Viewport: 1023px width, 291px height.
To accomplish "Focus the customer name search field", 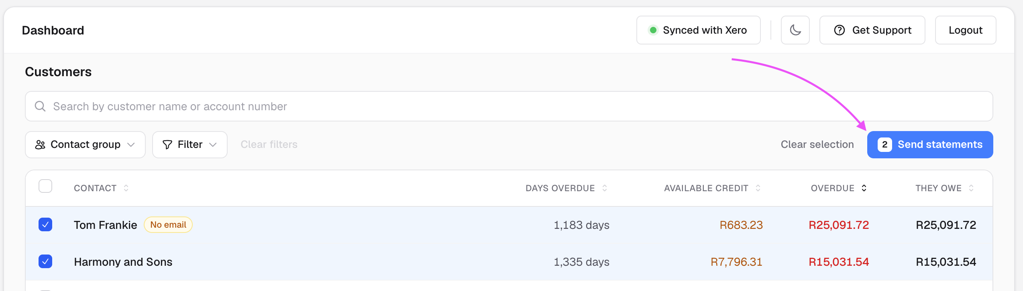I will tap(509, 106).
